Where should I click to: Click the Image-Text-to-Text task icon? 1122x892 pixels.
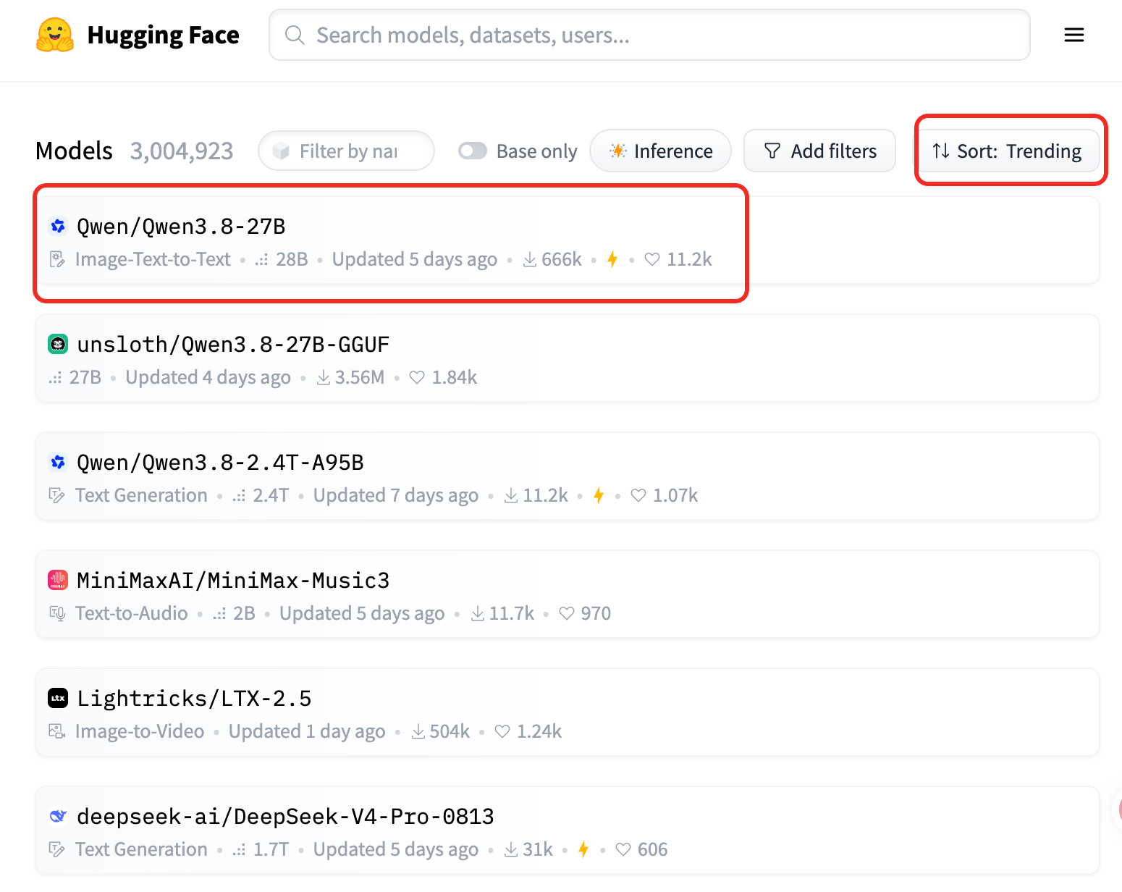(57, 259)
